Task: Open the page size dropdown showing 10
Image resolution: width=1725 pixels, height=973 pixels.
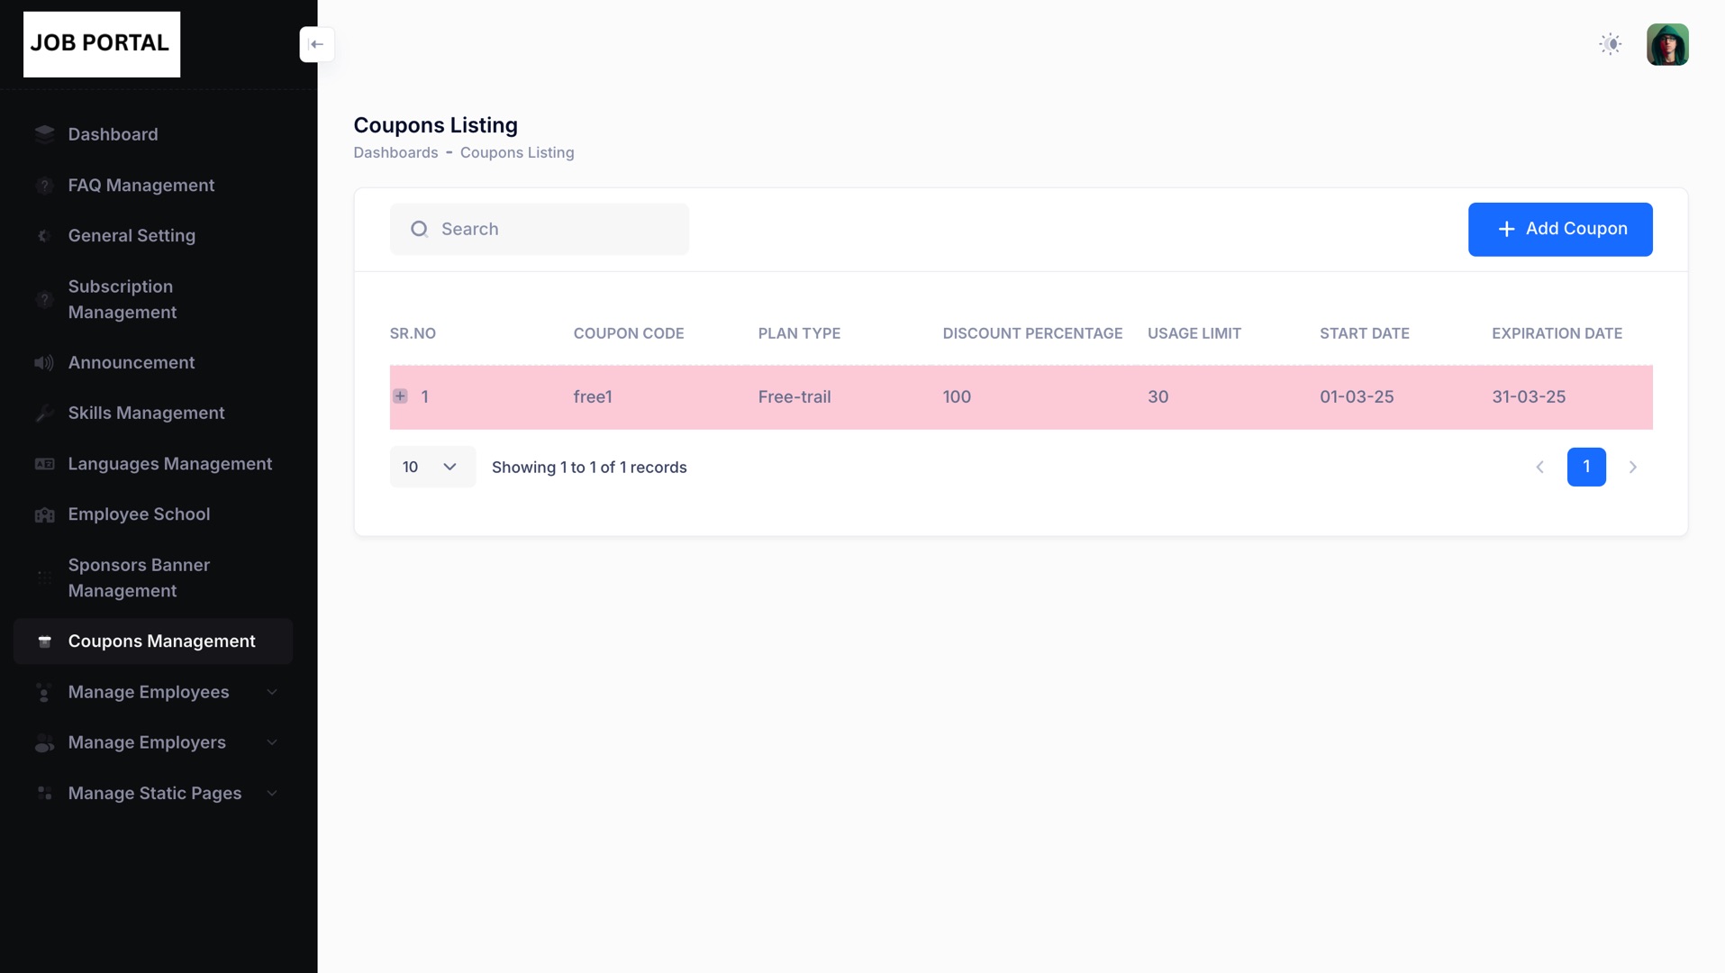Action: click(431, 467)
